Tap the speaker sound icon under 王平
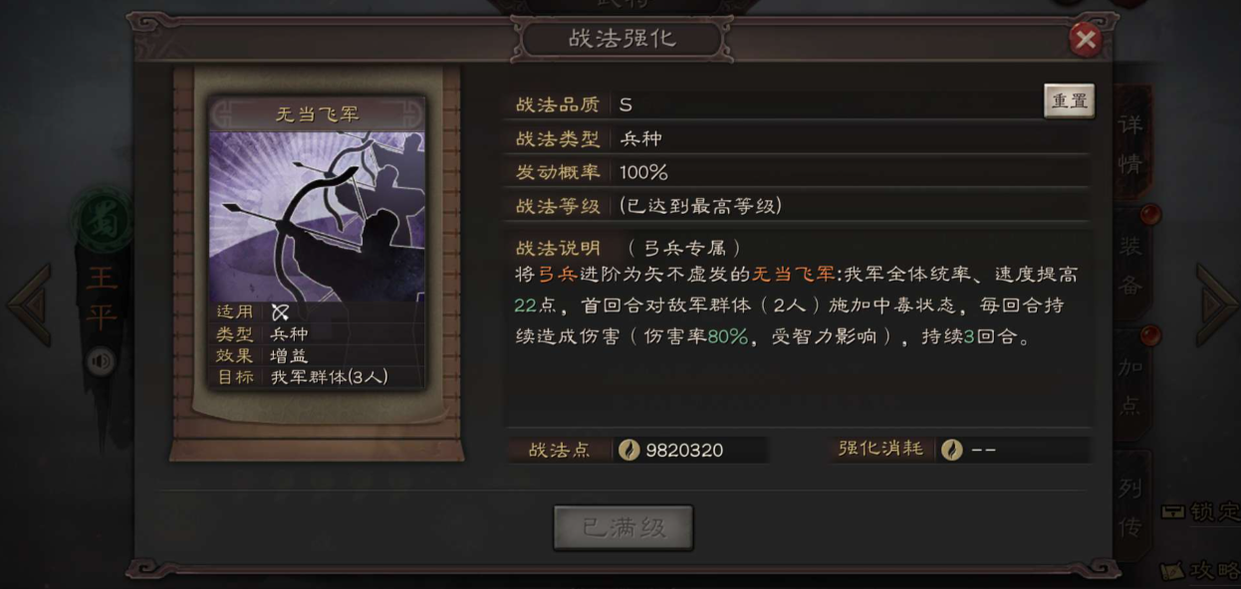Viewport: 1241px width, 589px height. pyautogui.click(x=101, y=361)
